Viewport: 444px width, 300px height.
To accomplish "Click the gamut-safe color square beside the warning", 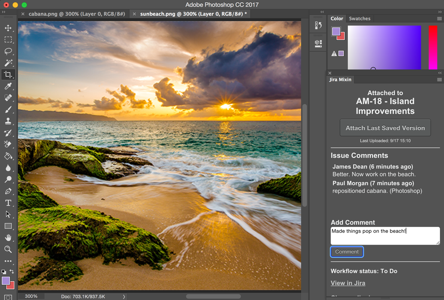I will pos(341,53).
